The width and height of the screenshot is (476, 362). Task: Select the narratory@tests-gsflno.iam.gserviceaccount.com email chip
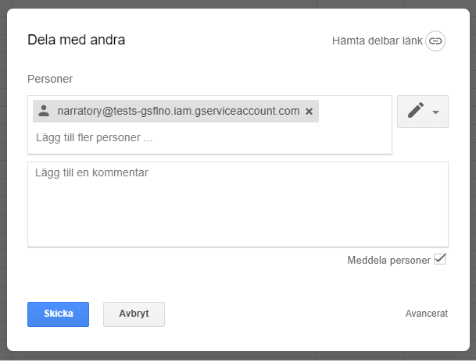[x=177, y=111]
